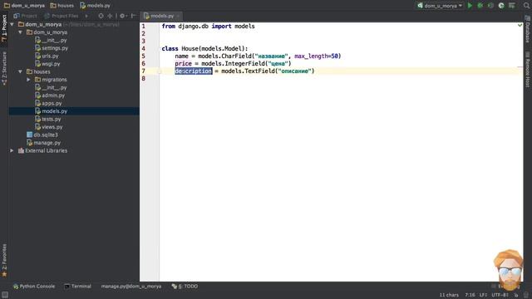Select db.sqlite3 in project tree
The image size is (532, 299).
(x=46, y=135)
